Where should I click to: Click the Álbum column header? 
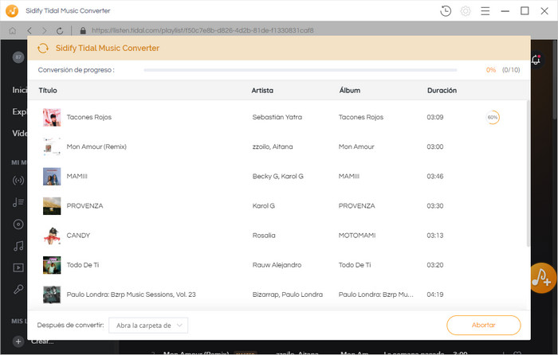(x=349, y=90)
